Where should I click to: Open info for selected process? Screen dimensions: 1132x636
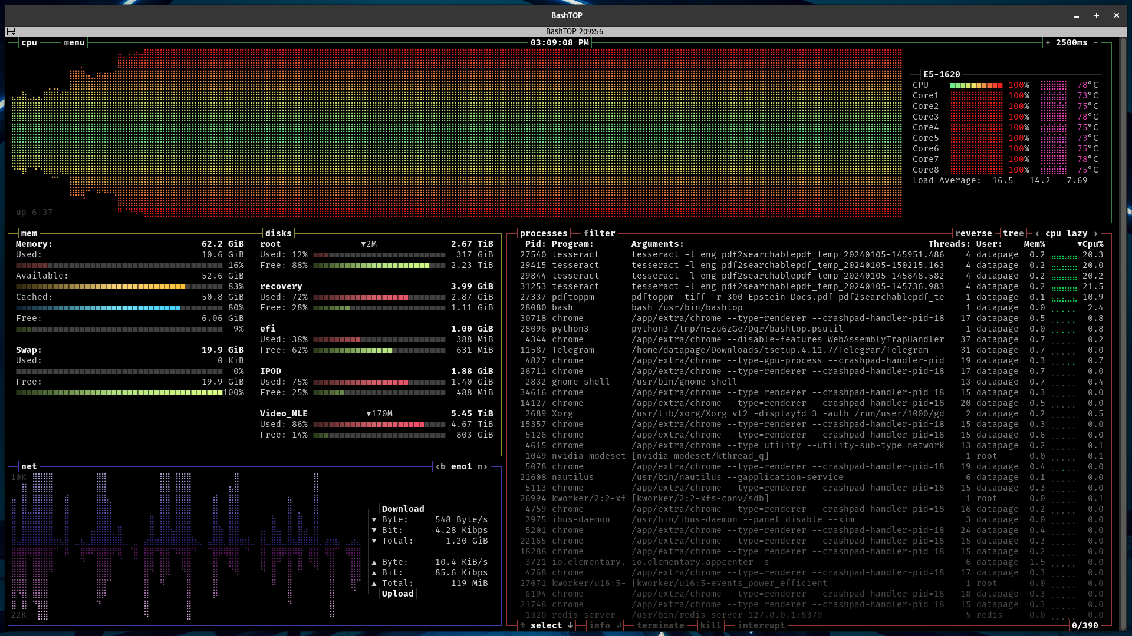[600, 625]
